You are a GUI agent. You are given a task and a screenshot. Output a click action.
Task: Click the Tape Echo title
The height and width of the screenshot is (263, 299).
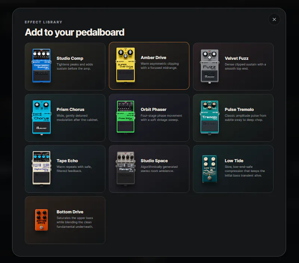pos(67,161)
